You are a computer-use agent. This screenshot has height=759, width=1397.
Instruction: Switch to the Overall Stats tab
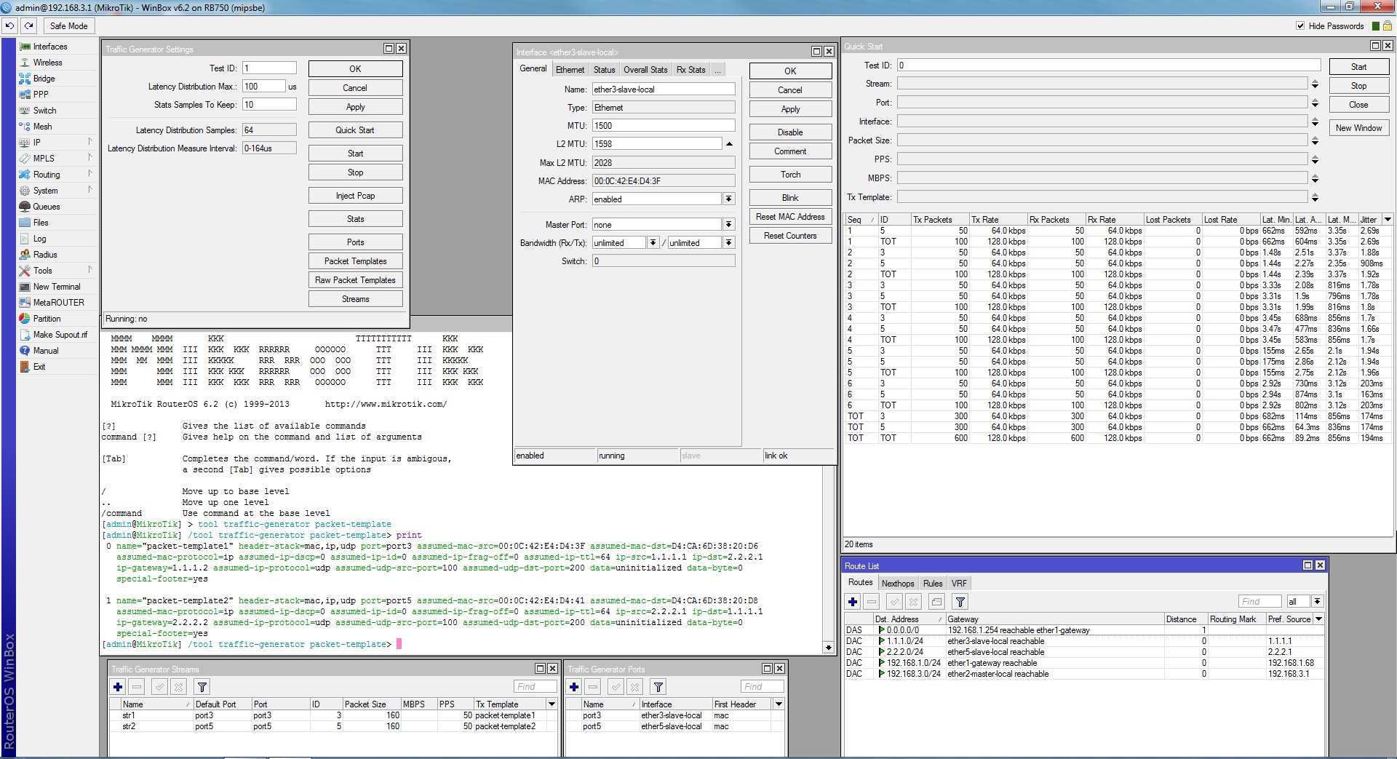645,70
